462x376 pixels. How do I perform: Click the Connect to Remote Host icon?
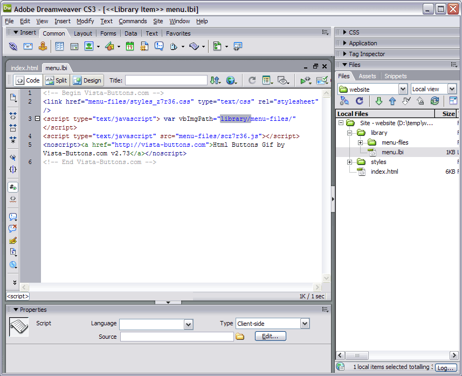point(344,101)
